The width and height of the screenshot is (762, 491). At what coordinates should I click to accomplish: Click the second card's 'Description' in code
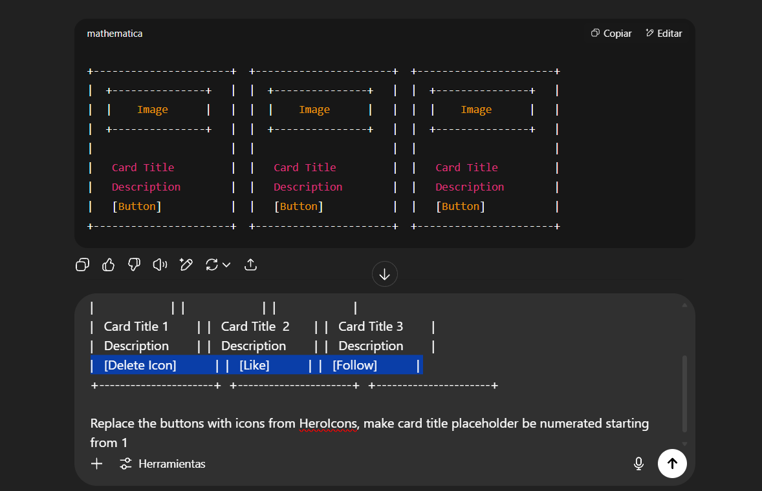click(308, 187)
